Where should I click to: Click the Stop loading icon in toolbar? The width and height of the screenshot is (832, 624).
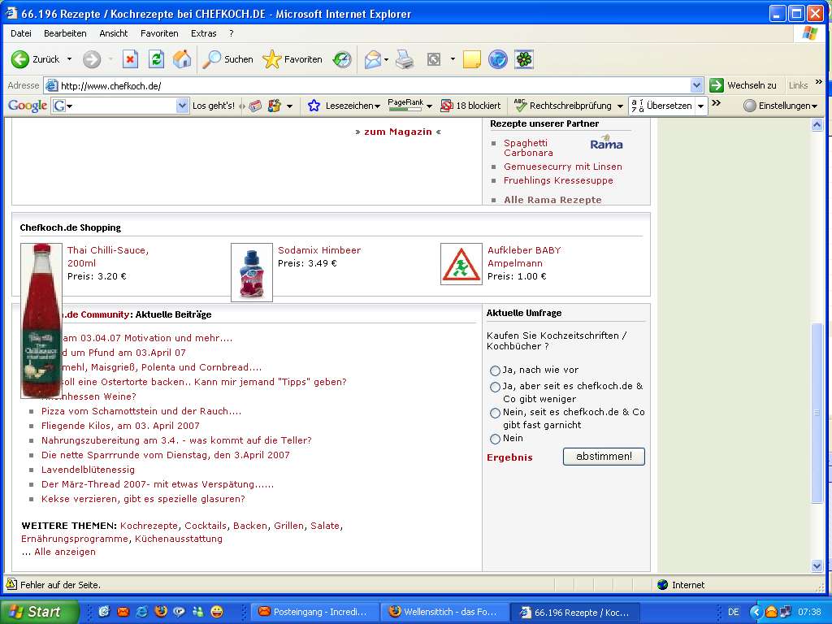tap(130, 59)
